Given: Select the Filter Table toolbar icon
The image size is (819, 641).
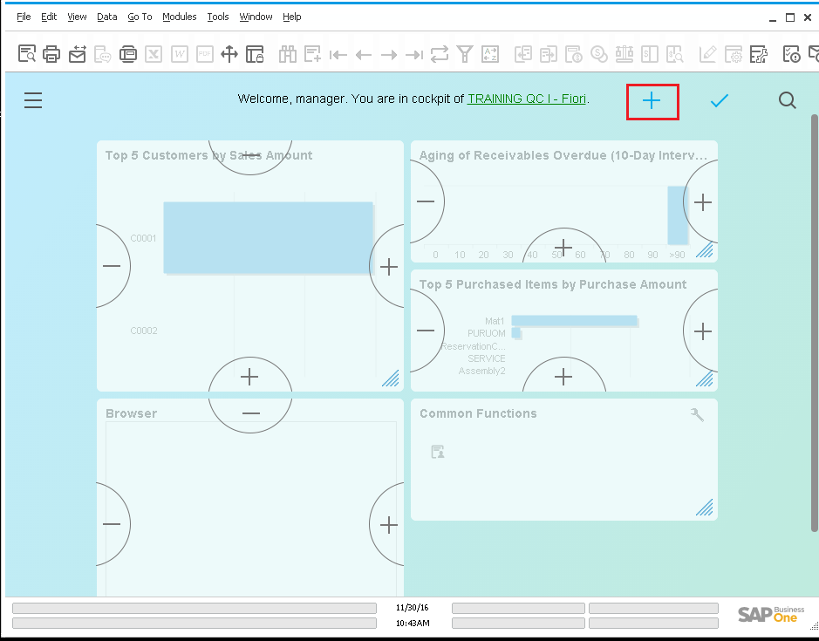Looking at the screenshot, I should coord(465,53).
